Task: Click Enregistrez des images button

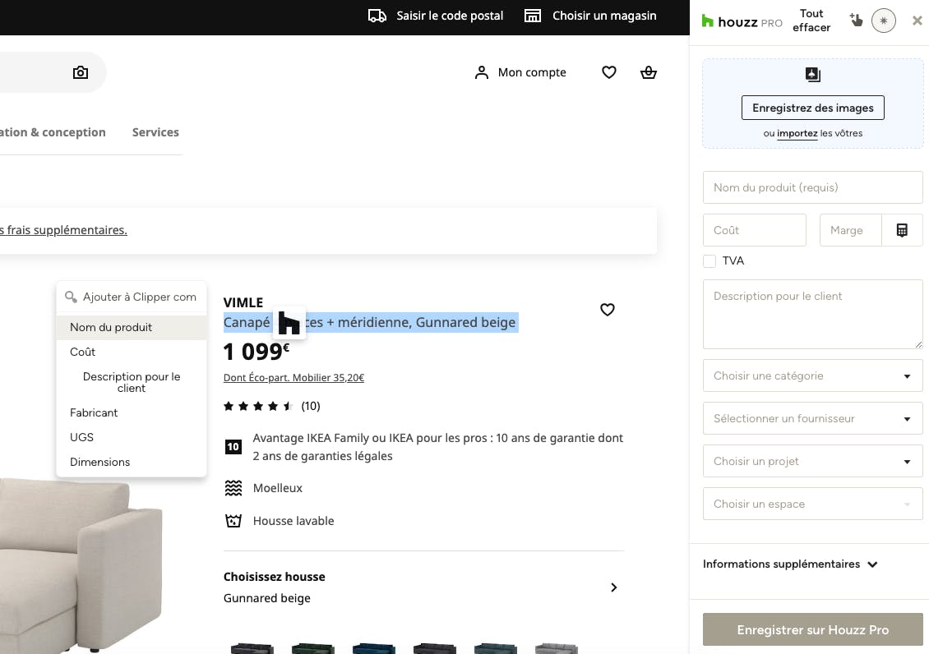Action: (812, 108)
